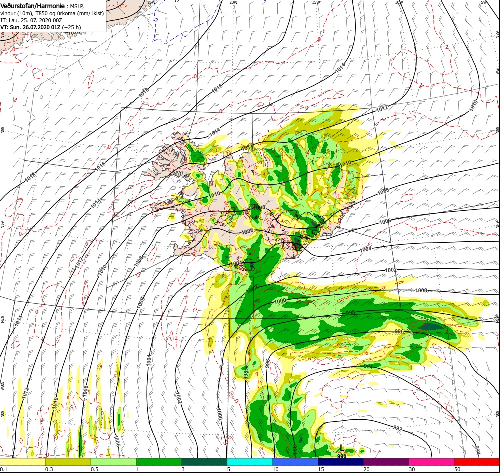The image size is (500, 473).
Task: Click the legend value '0.1'
Action: [x=3, y=469]
